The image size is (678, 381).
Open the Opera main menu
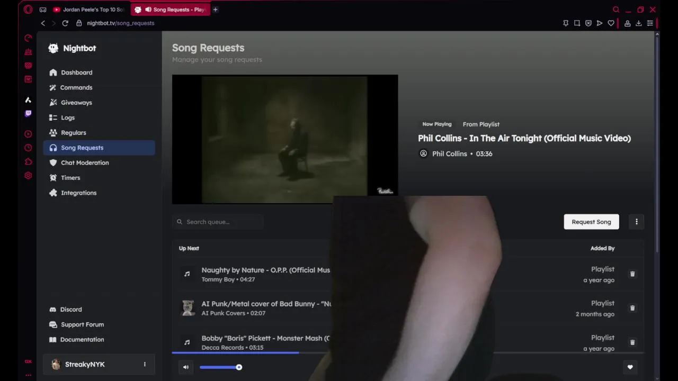28,10
